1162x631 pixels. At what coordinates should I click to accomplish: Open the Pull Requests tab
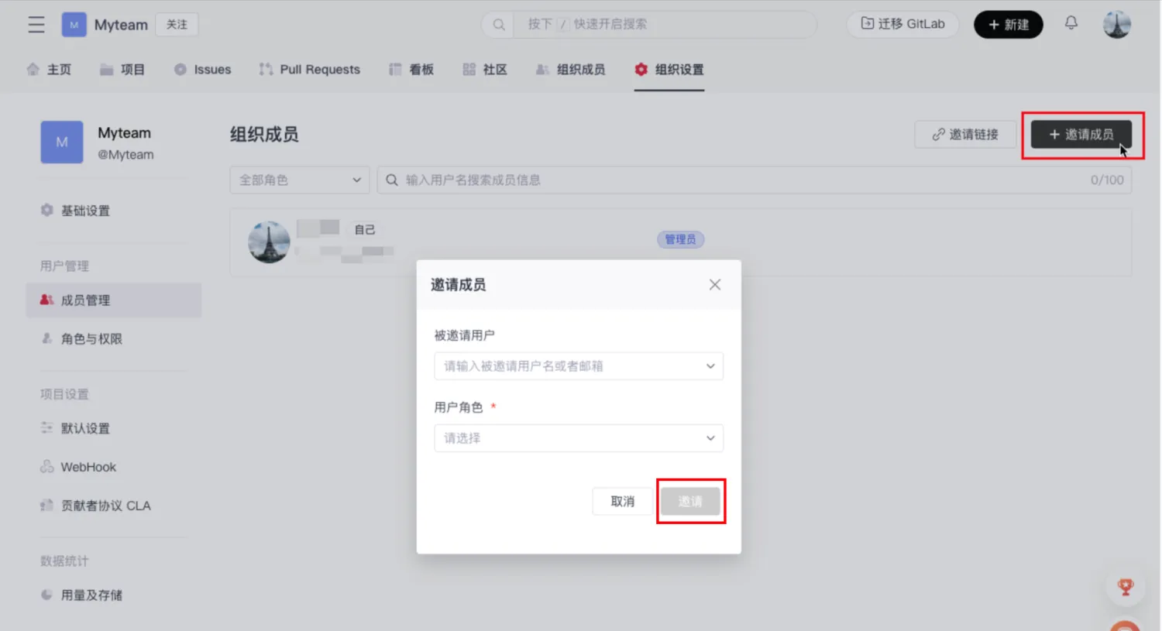click(310, 70)
